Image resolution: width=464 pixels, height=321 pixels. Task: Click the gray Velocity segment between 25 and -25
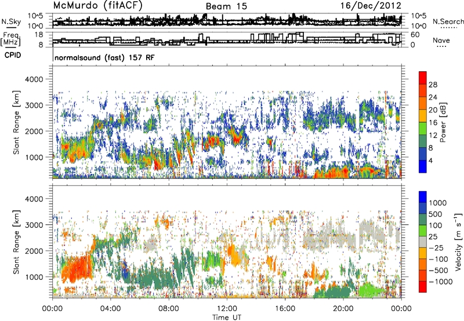point(423,242)
